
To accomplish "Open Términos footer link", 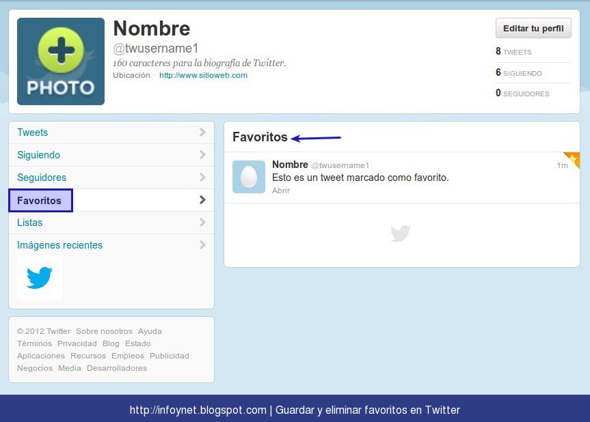I will (34, 343).
